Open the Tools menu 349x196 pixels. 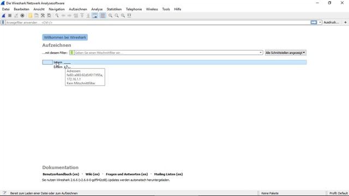[x=166, y=9]
